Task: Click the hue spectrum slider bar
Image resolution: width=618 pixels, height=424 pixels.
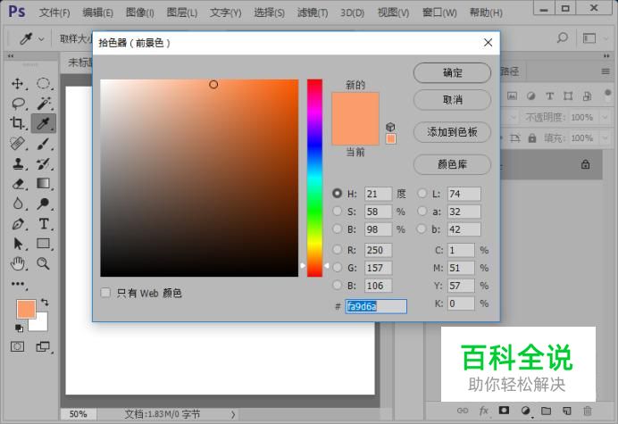Action: point(314,178)
